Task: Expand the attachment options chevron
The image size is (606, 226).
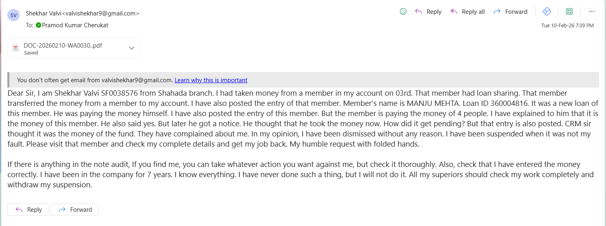Action: pos(132,48)
